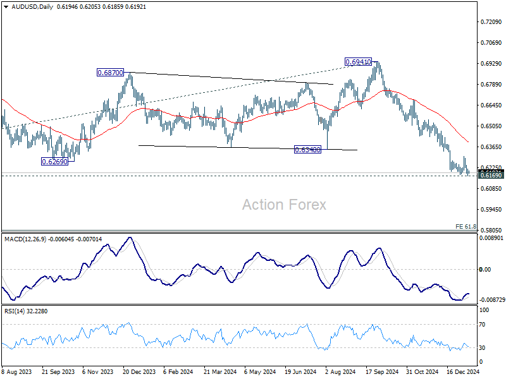Select the 21 Sep 2023 date label
Screen dimensions: 506x379
[x=58, y=371]
